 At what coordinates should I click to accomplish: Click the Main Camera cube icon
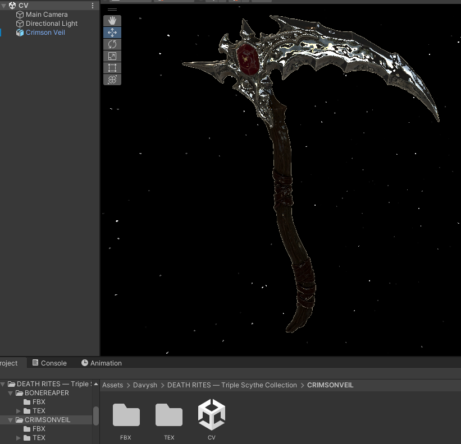pos(20,15)
